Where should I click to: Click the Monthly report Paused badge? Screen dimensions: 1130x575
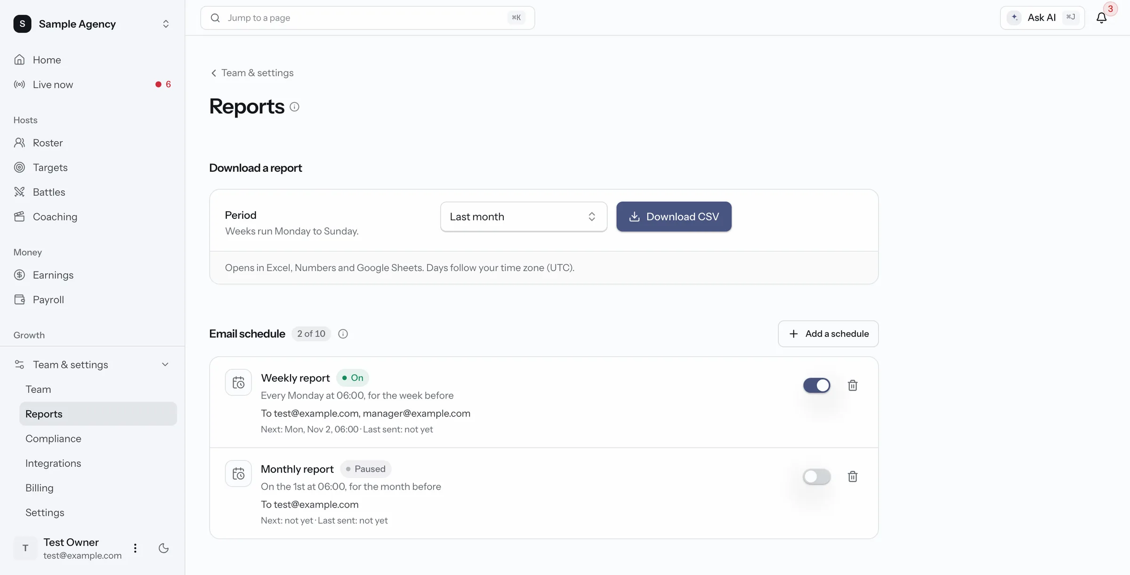click(365, 469)
